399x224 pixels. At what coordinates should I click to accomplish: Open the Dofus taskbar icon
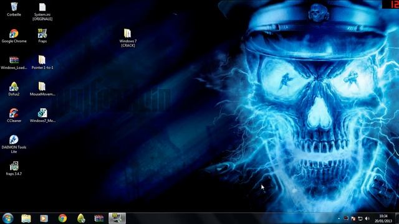click(81, 218)
